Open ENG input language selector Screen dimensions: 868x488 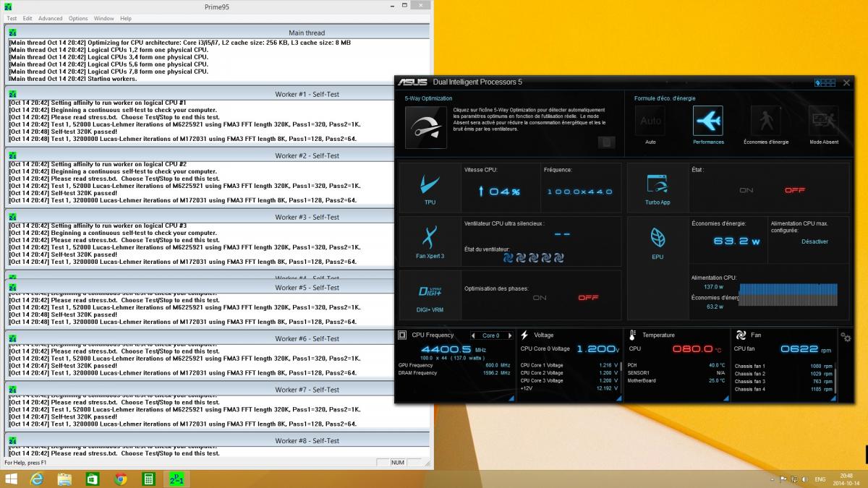pos(820,479)
